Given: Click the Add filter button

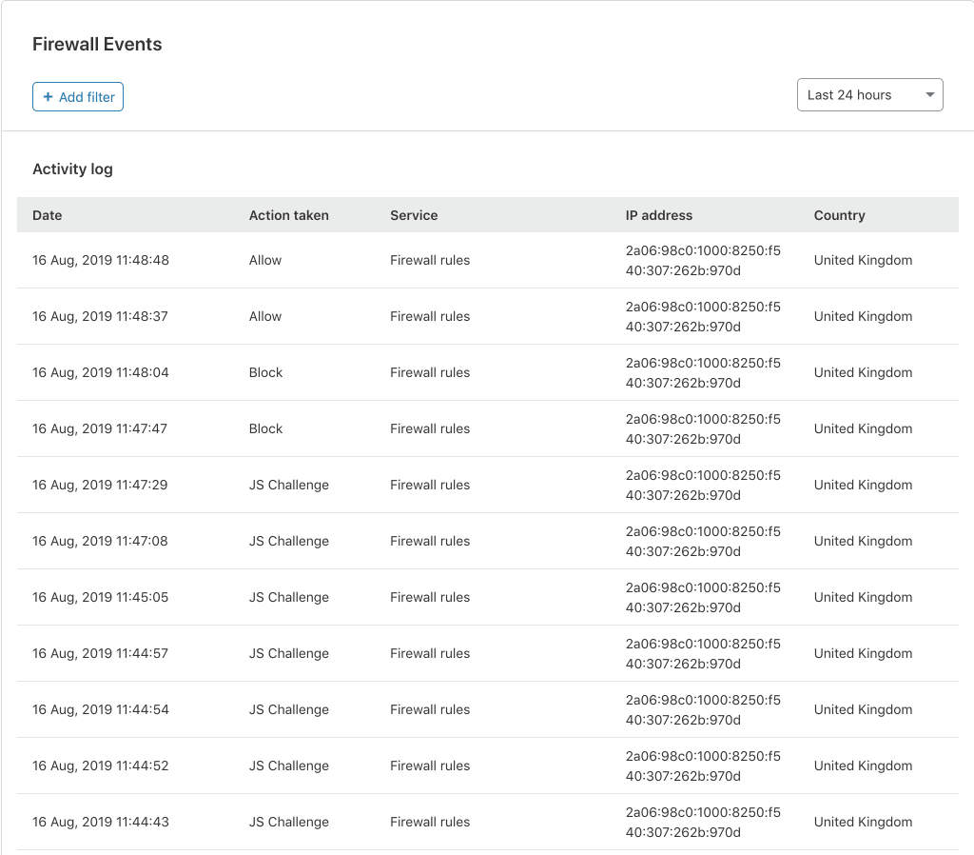Looking at the screenshot, I should (x=78, y=97).
